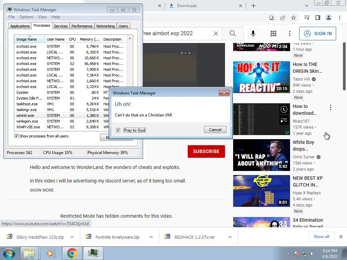Screen dimensions: 347x260
Task: Switch to Chrome in the taskbar
Action: [72, 253]
